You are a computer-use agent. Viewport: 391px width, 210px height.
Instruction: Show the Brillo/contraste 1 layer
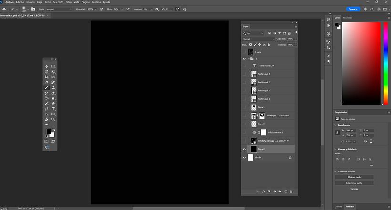244,133
